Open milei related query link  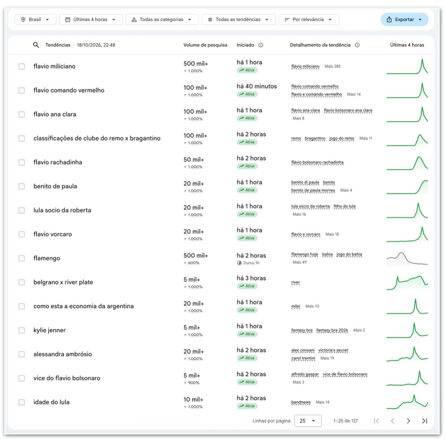click(295, 306)
